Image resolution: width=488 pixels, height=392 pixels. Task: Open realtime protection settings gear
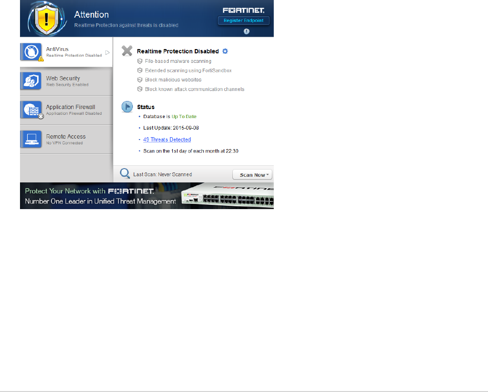(x=225, y=51)
